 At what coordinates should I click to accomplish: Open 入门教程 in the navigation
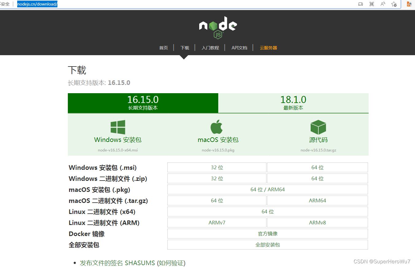point(210,48)
